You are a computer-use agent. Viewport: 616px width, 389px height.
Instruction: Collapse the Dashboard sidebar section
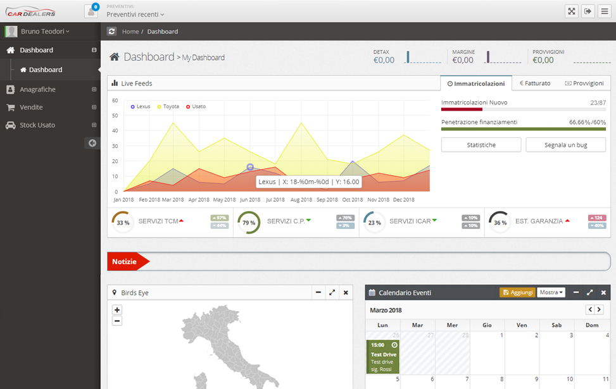coord(94,50)
